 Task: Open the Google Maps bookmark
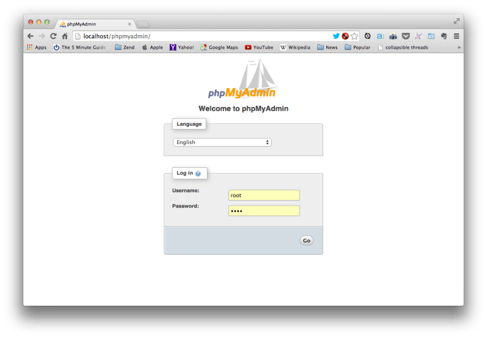219,47
